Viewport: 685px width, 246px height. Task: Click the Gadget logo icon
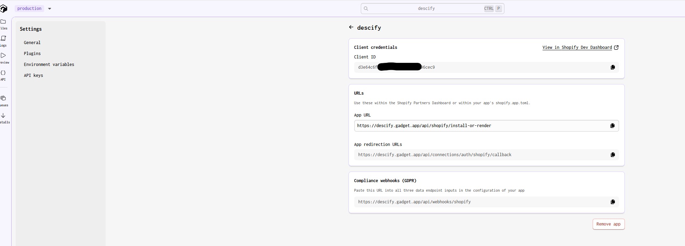pyautogui.click(x=3, y=8)
